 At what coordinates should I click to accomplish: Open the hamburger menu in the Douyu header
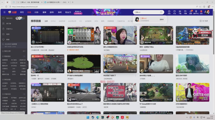point(4,12)
